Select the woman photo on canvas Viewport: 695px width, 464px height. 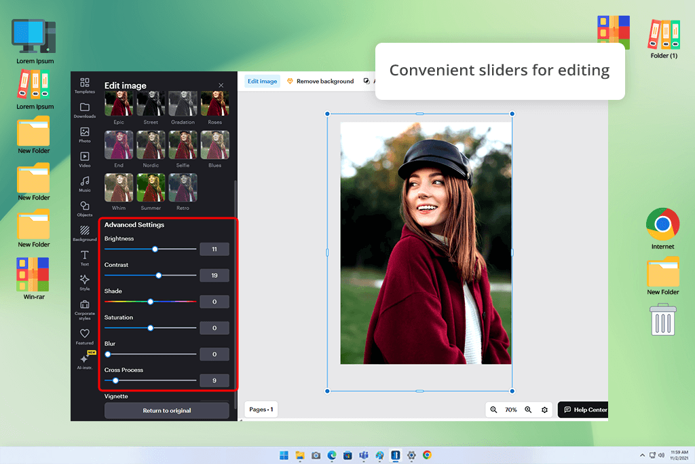(426, 243)
